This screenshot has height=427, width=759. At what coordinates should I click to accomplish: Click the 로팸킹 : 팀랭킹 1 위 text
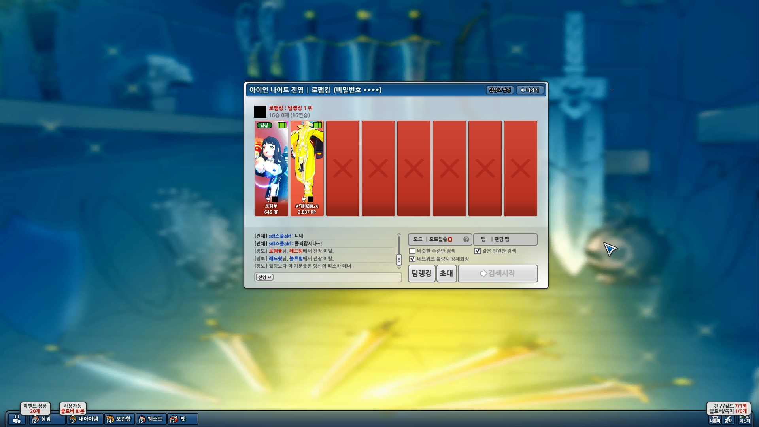click(291, 108)
